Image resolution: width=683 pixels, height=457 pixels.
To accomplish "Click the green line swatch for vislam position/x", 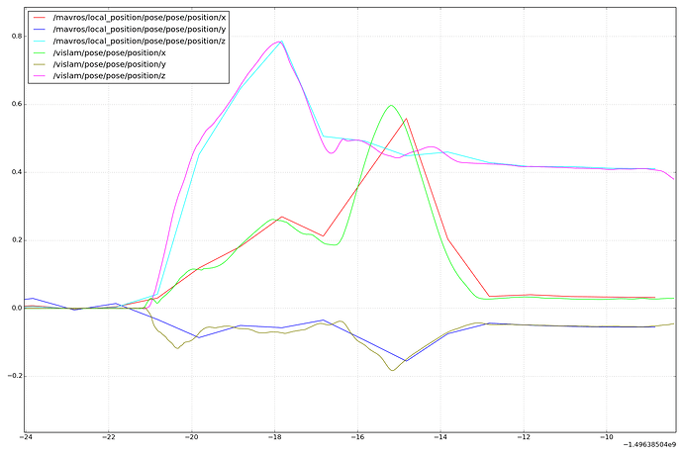I will (x=40, y=53).
